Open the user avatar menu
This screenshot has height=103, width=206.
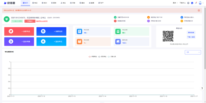201,3
